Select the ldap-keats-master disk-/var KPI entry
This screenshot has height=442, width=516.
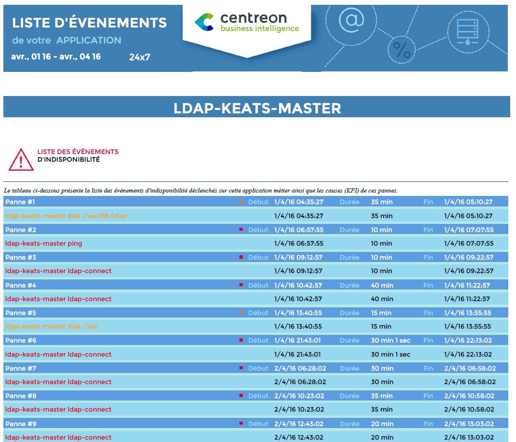(51, 326)
